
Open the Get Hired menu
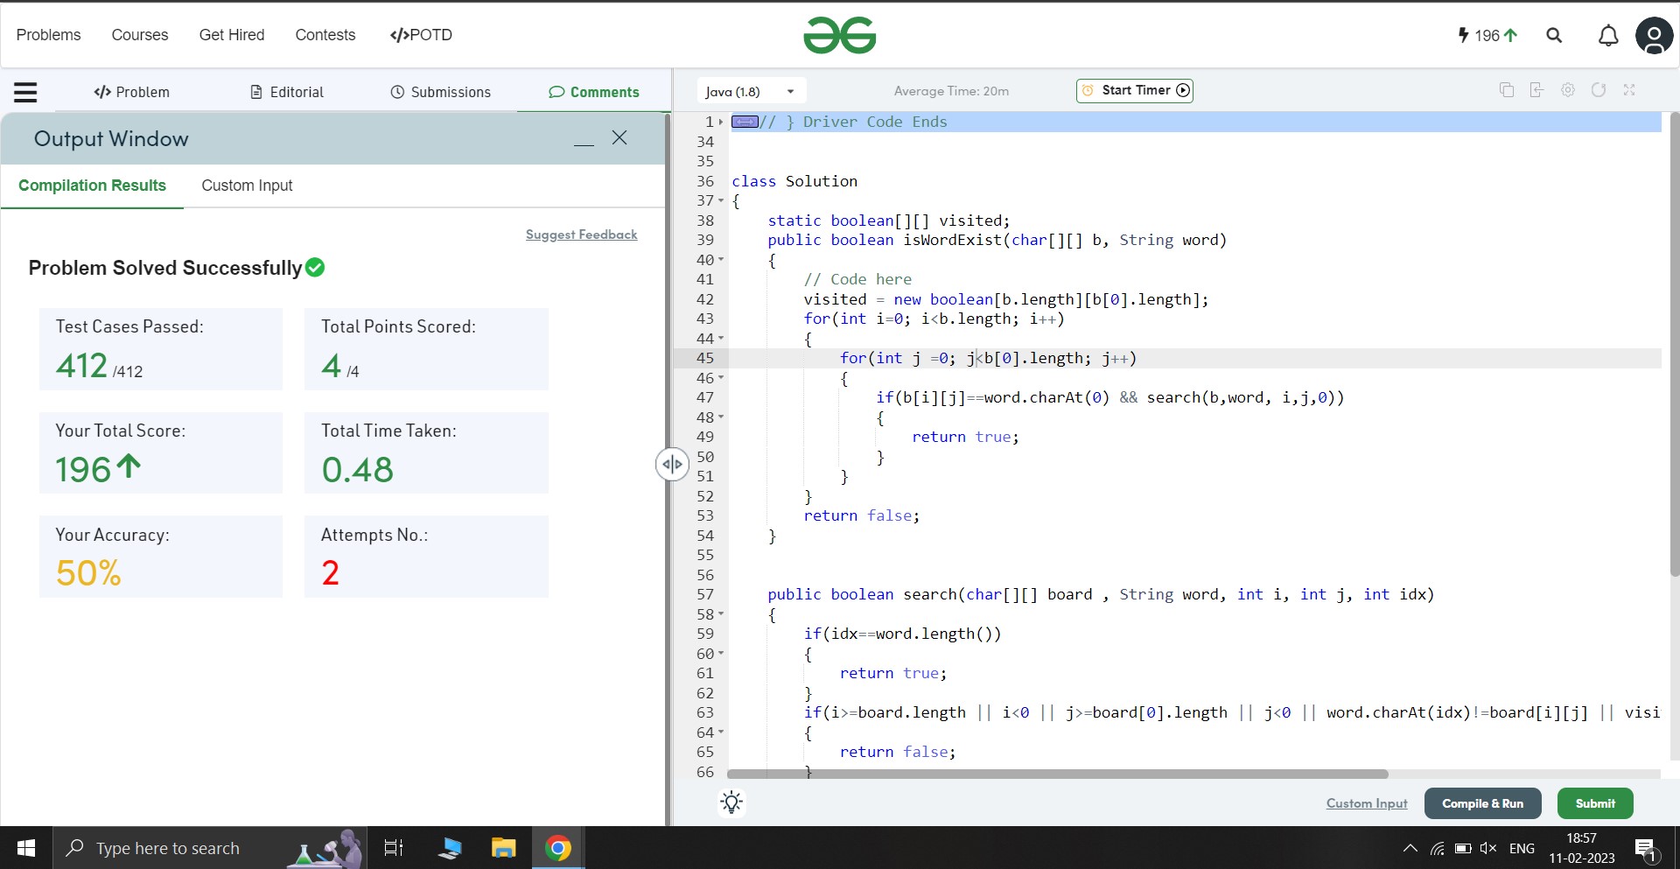coord(232,35)
